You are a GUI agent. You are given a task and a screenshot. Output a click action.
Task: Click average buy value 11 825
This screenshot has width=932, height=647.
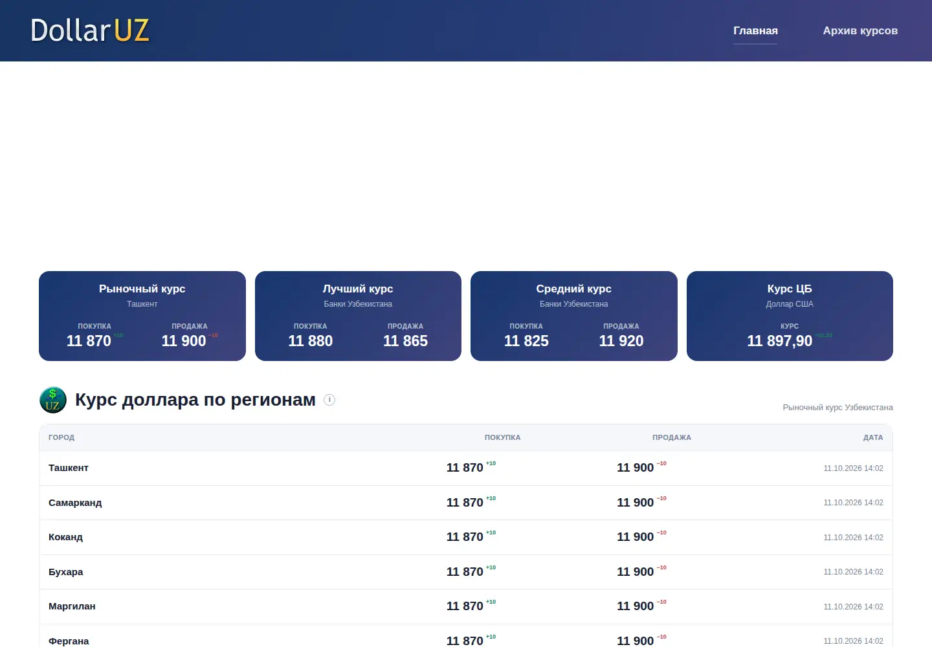click(526, 341)
